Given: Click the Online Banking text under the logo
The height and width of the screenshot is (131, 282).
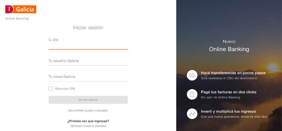Looking at the screenshot, I should pos(17,19).
